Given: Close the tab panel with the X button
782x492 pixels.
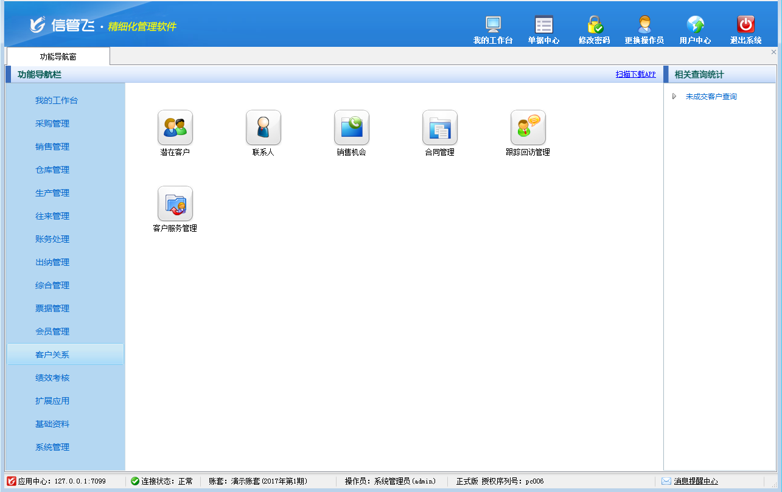Looking at the screenshot, I should pyautogui.click(x=774, y=52).
